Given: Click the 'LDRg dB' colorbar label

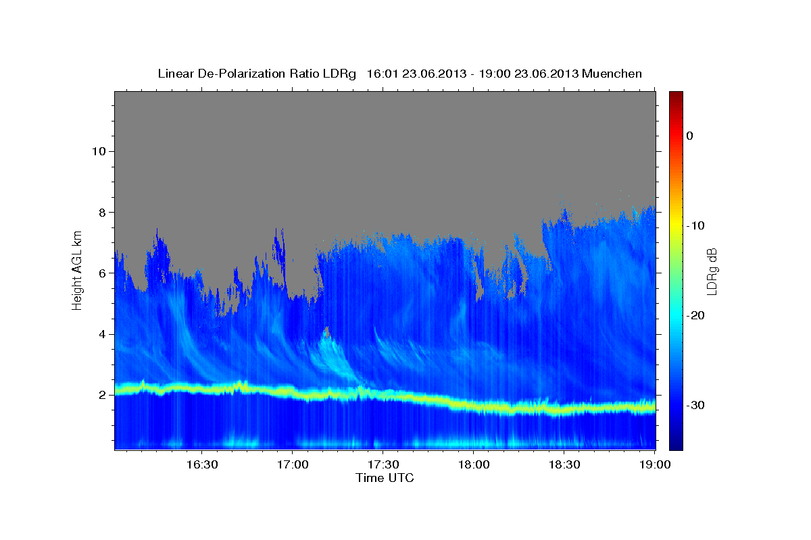Looking at the screenshot, I should coord(712,271).
